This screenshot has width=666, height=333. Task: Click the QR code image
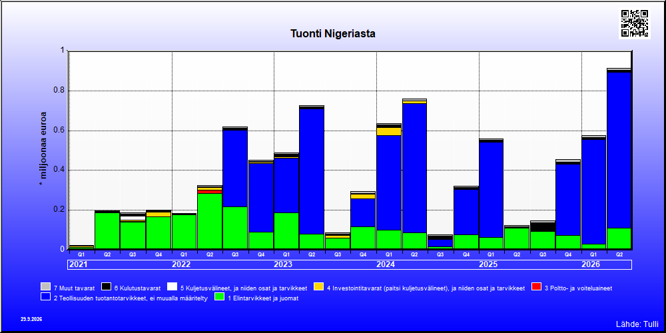(635, 23)
